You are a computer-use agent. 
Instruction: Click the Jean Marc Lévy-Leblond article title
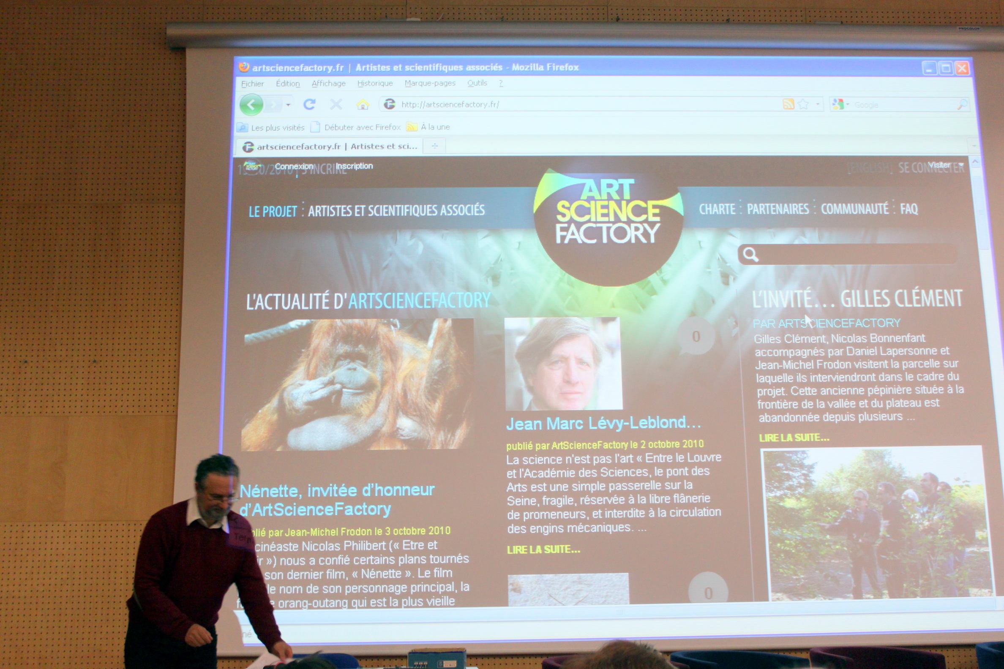(x=603, y=423)
